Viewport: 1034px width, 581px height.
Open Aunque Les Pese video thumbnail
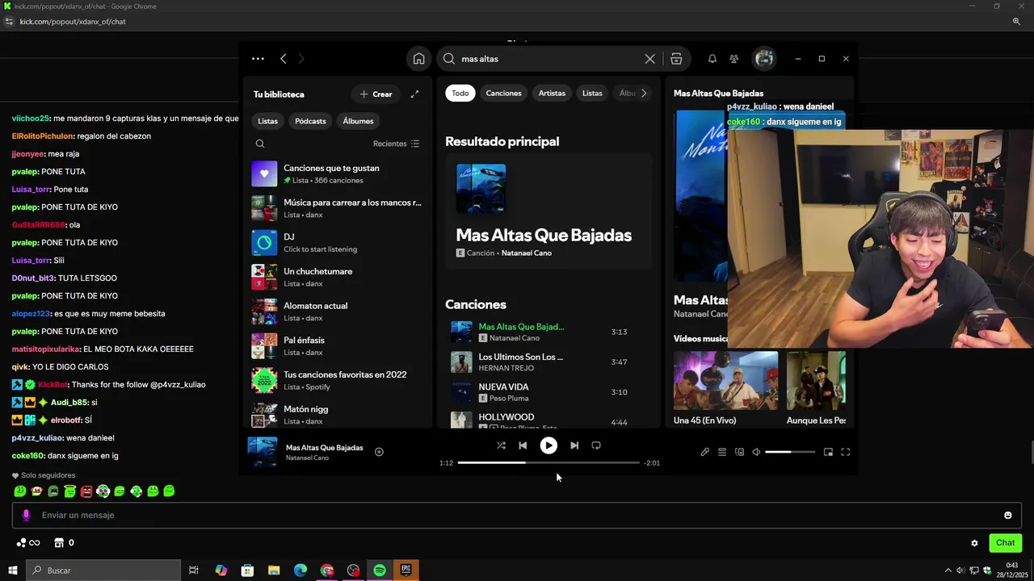816,381
